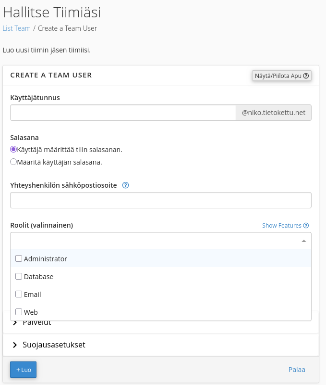Click the contact email address input field
This screenshot has height=385, width=326.
pos(161,200)
